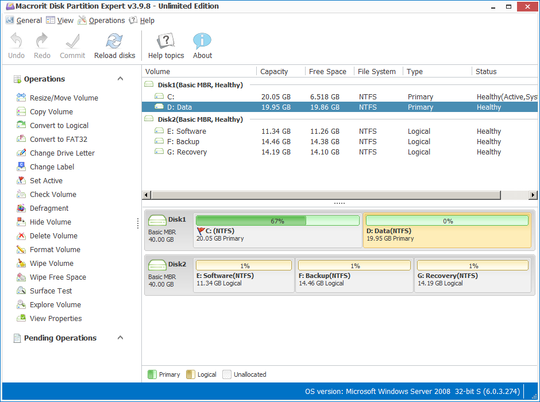Screen dimensions: 540x402
Task: Open the View menu
Action: click(x=60, y=20)
